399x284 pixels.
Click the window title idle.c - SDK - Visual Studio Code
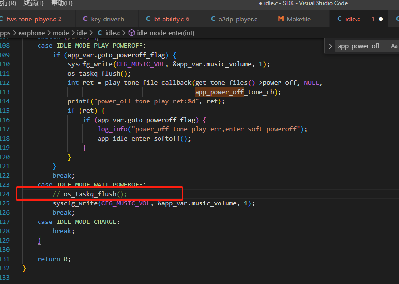tap(306, 3)
